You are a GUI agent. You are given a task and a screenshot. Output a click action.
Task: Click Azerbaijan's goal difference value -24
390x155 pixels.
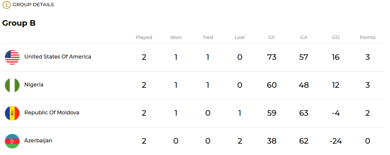click(x=336, y=141)
